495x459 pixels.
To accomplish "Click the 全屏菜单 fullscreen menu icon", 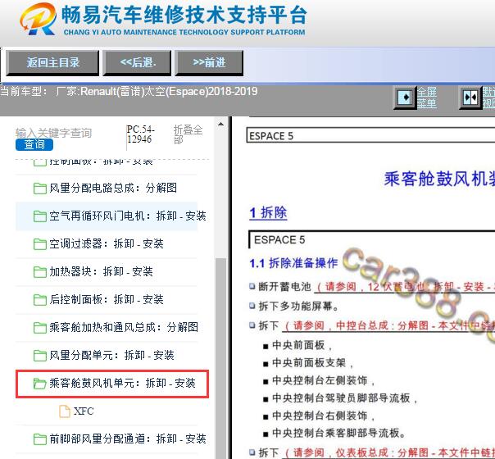I will pyautogui.click(x=405, y=98).
